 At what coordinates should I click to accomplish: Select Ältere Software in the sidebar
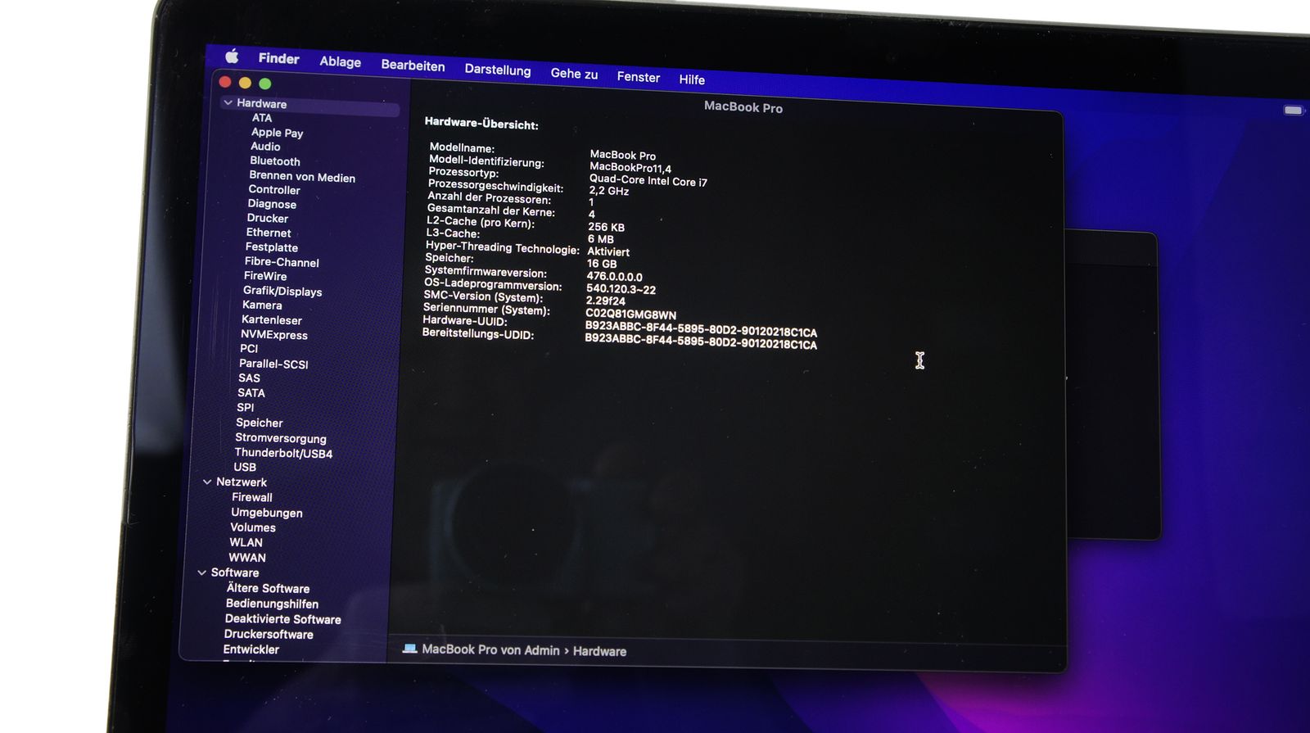268,588
